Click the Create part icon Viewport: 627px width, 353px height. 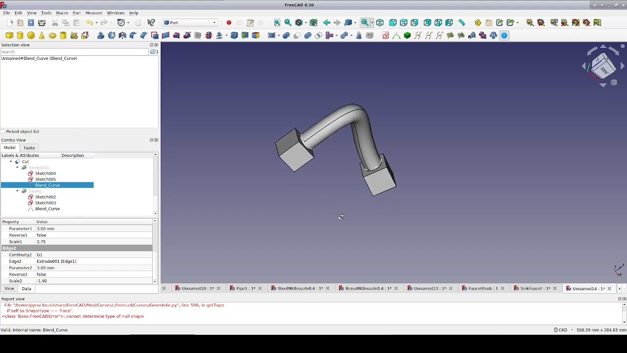[x=478, y=23]
